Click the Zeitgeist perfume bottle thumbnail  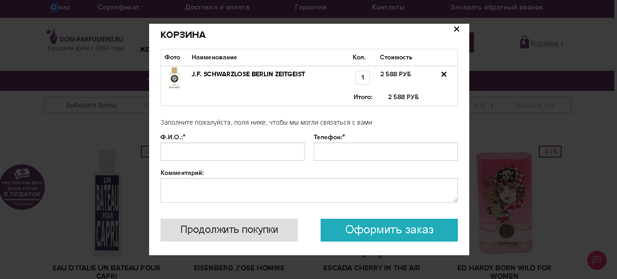pos(174,78)
